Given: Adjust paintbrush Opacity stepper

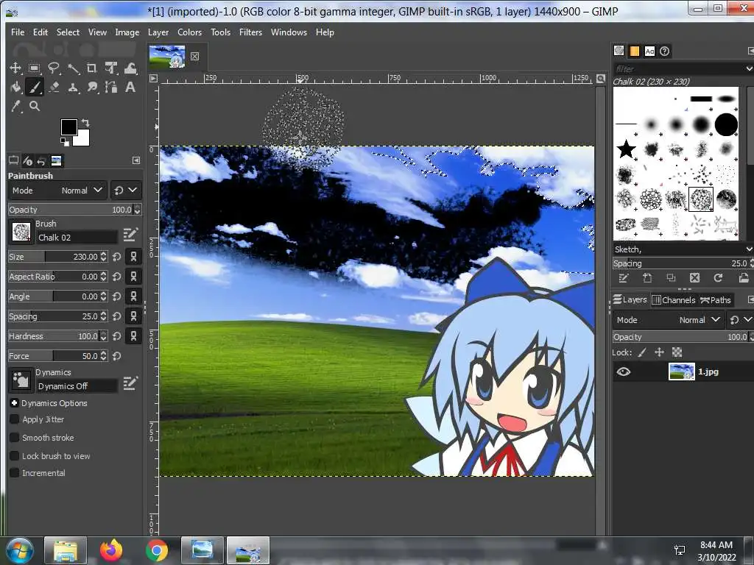Looking at the screenshot, I should pyautogui.click(x=138, y=210).
